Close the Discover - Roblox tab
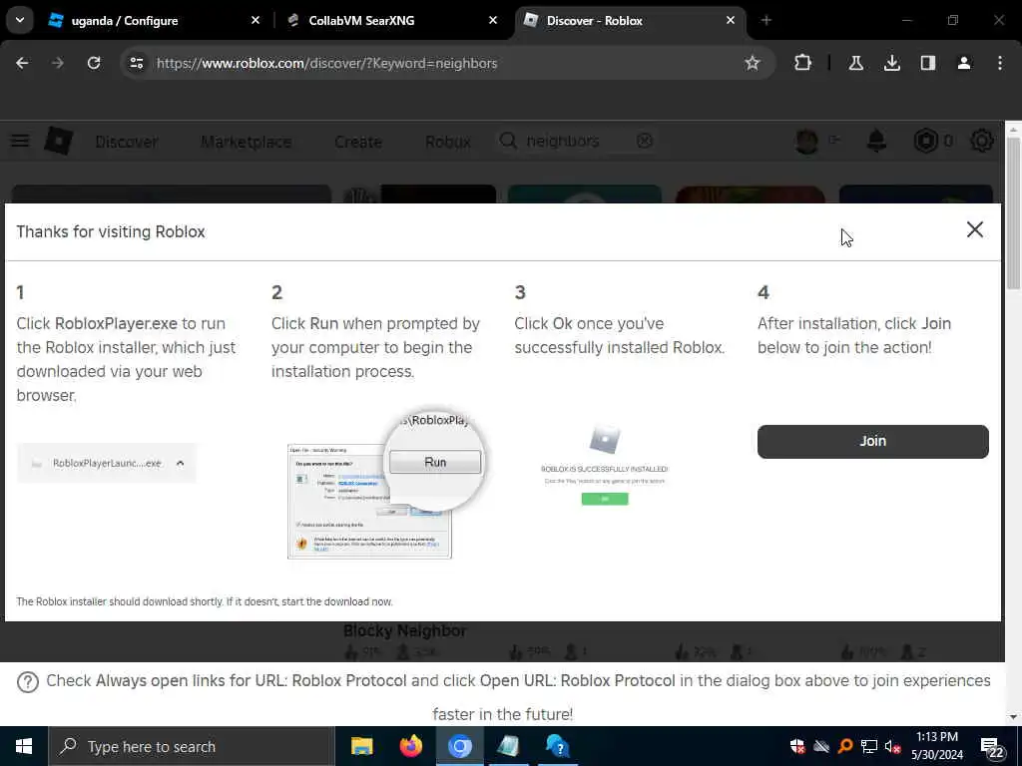This screenshot has height=766, width=1022. pyautogui.click(x=731, y=21)
